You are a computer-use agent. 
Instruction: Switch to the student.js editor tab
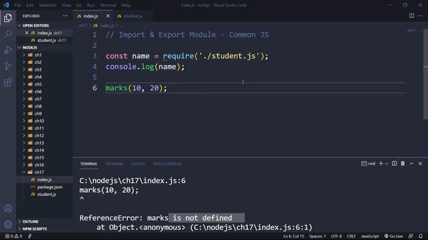coord(132,16)
